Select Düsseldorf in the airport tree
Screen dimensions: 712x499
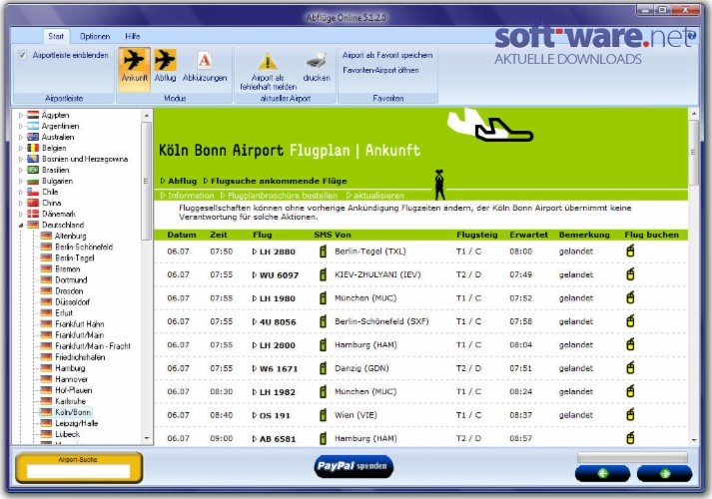(72, 301)
